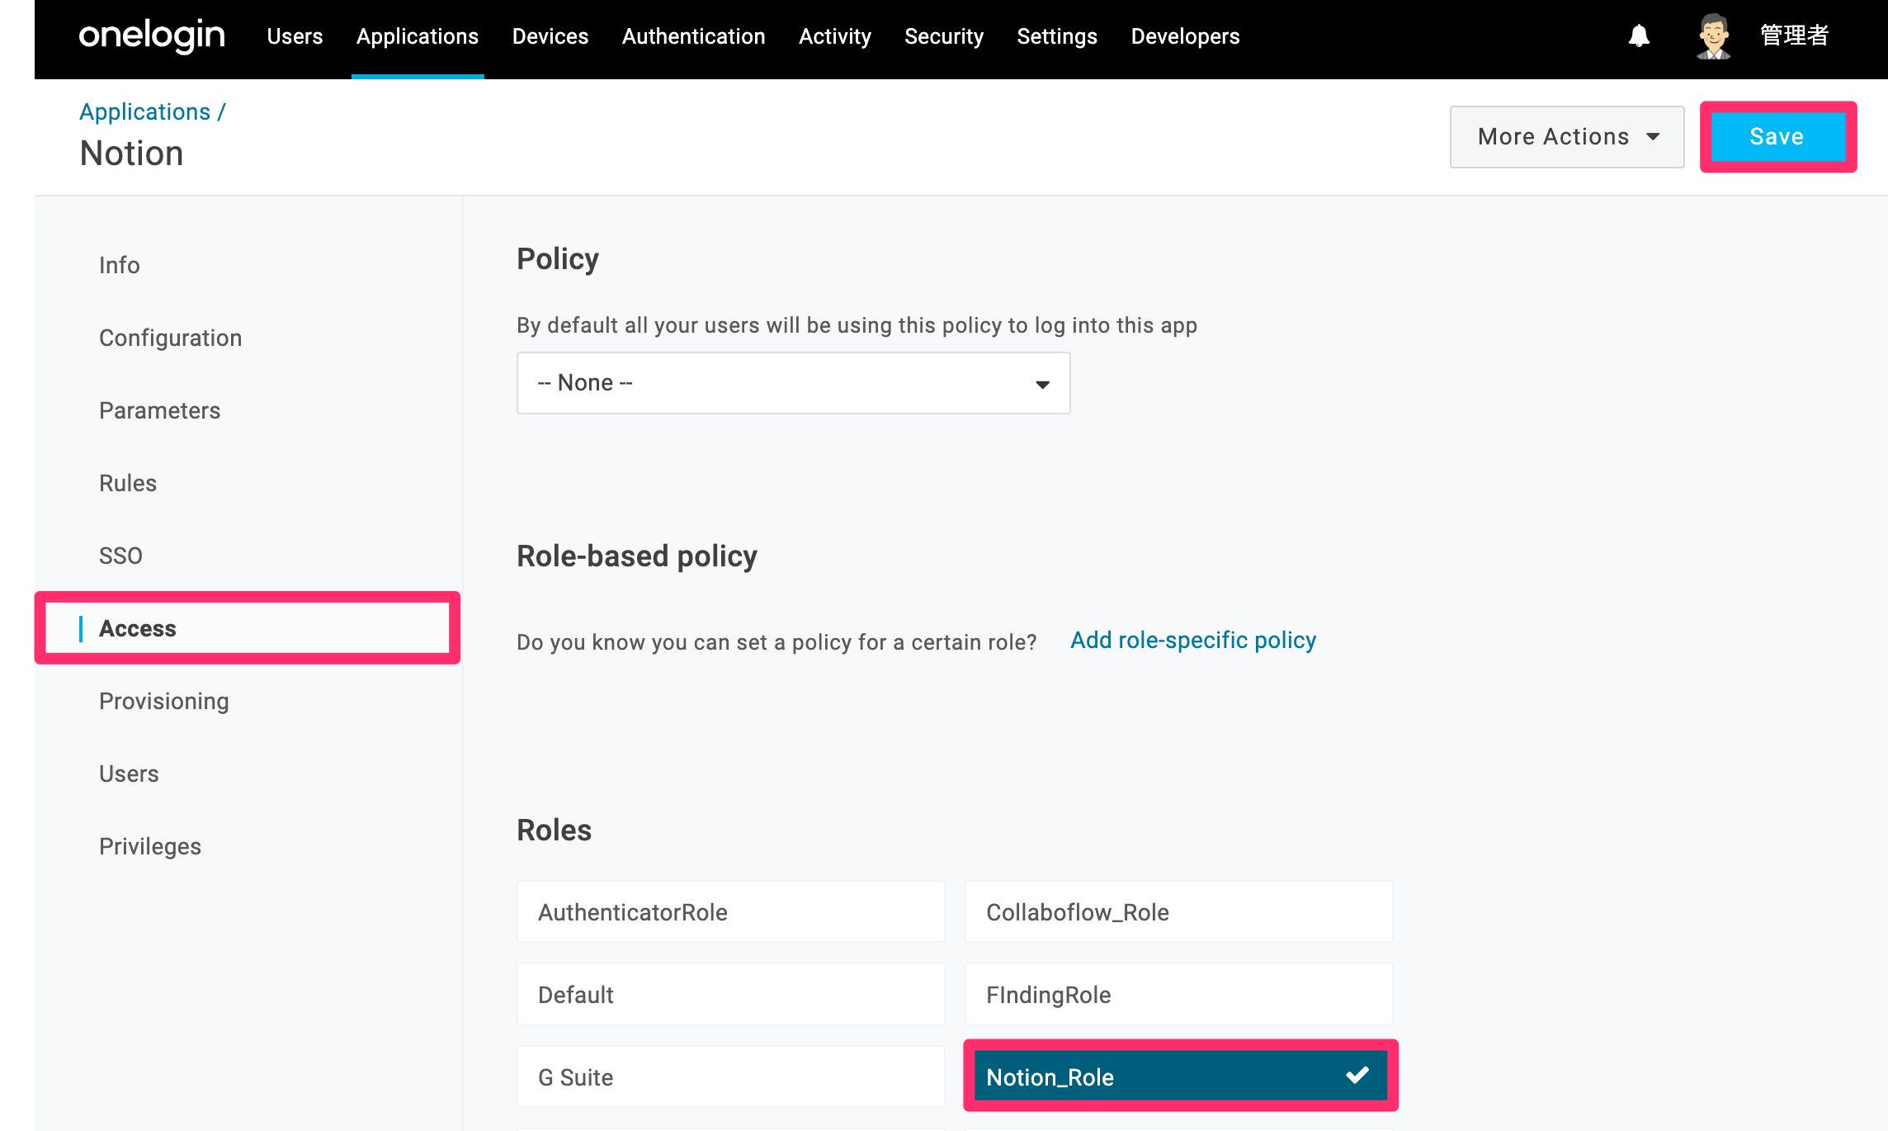Viewport: 1888px width, 1131px height.
Task: Open the Developers top menu
Action: 1185,36
